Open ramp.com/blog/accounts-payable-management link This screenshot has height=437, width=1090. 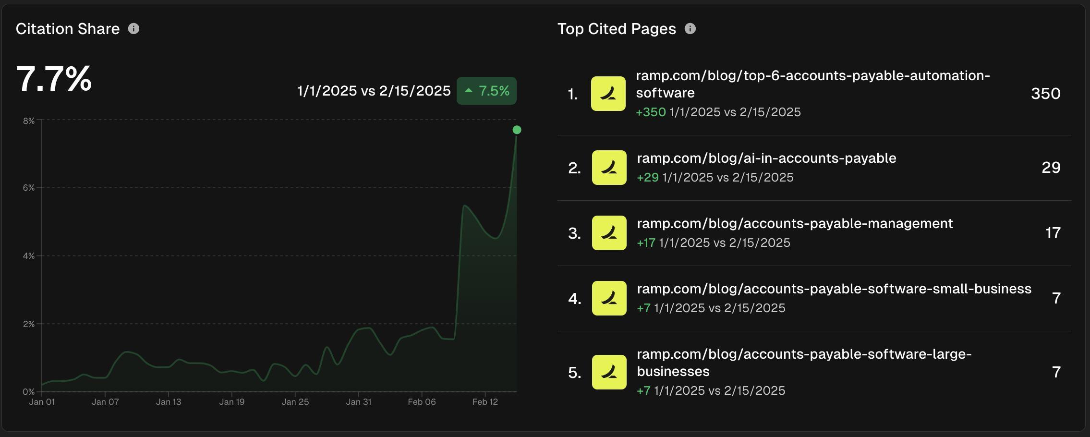[795, 223]
